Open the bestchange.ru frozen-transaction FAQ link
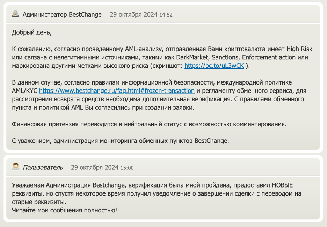Viewport: 327px width, 227px height. click(x=117, y=91)
